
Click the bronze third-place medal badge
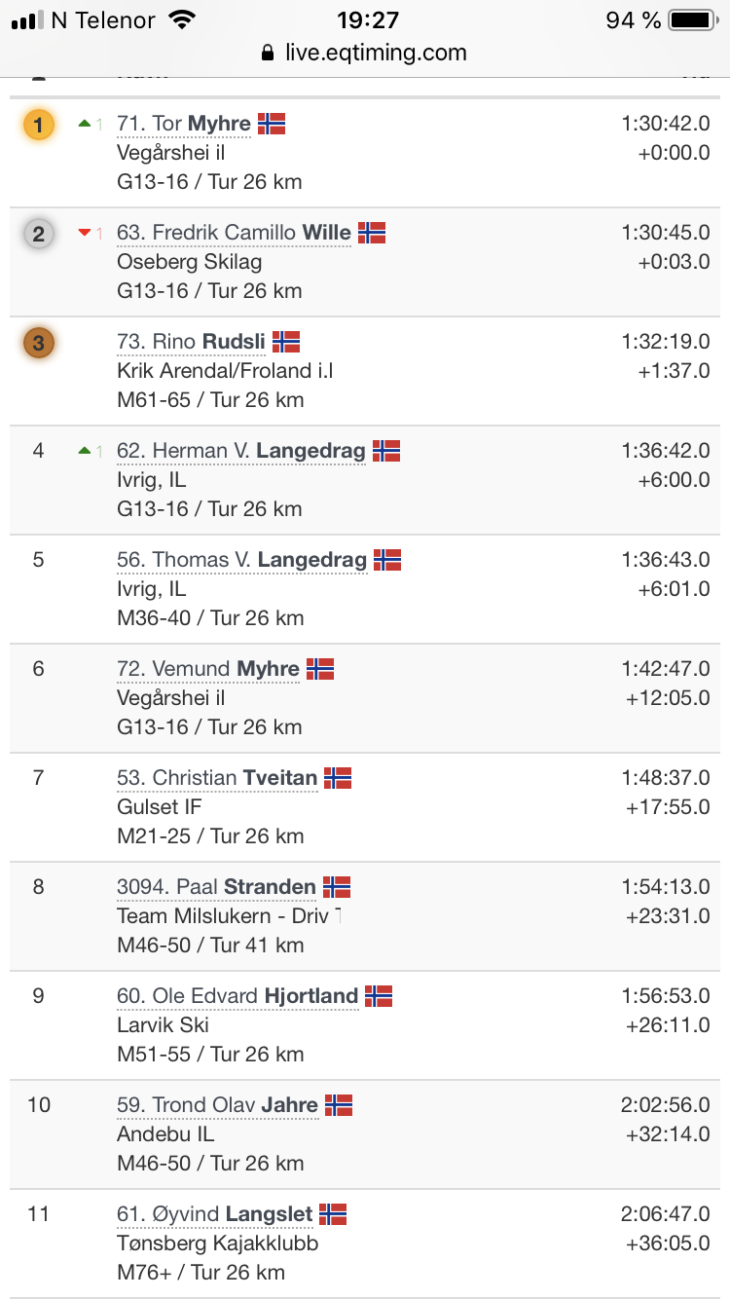38,343
